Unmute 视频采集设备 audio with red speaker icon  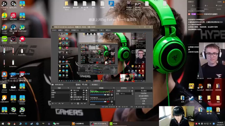[x=108, y=102]
